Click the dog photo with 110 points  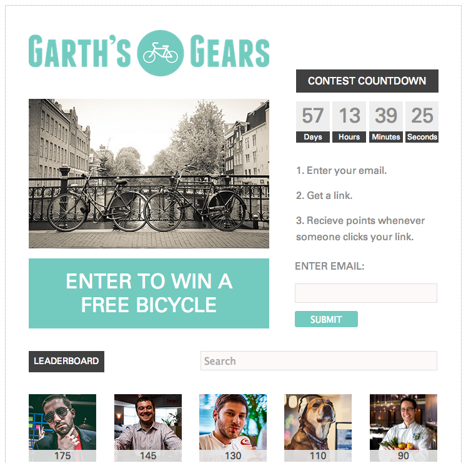click(x=318, y=427)
